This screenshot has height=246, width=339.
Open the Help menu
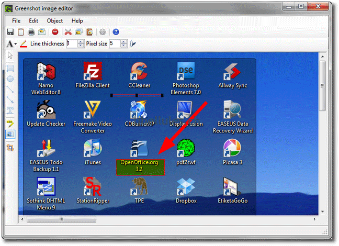click(77, 21)
